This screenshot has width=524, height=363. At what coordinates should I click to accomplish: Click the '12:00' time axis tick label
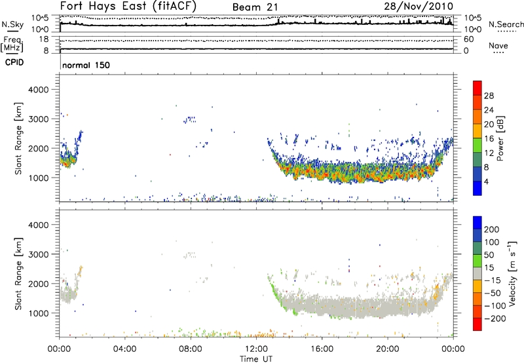(256, 349)
